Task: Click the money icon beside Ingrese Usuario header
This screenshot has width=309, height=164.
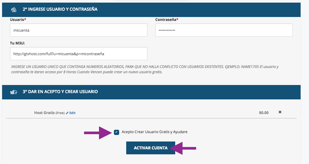Action: tap(14, 9)
